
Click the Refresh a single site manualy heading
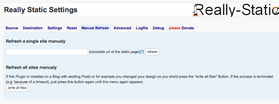pos(36,41)
